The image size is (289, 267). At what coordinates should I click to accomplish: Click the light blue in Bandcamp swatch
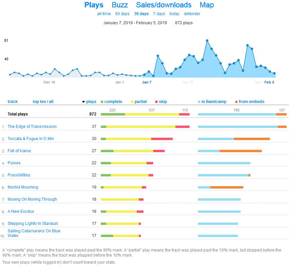[199, 102]
